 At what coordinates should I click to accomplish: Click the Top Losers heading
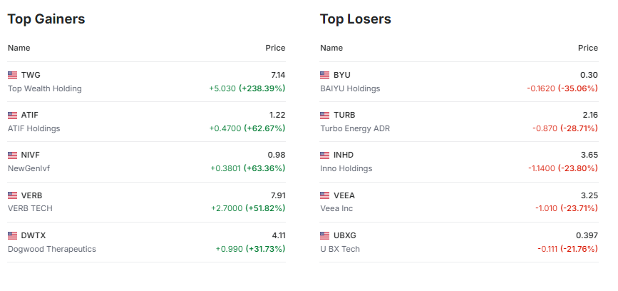(356, 19)
